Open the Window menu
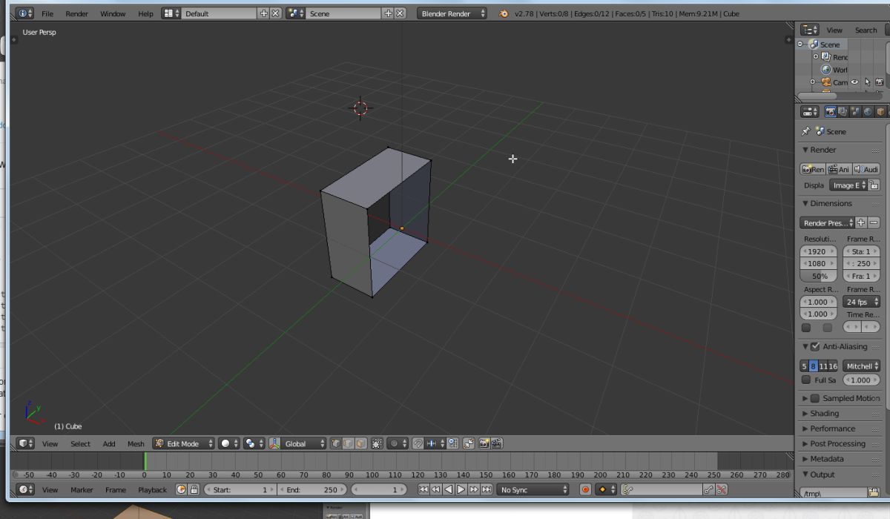890x519 pixels. 113,13
